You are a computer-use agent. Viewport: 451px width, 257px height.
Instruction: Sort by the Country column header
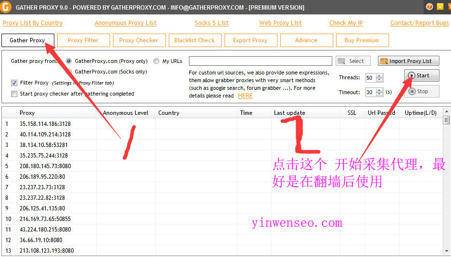(x=196, y=113)
